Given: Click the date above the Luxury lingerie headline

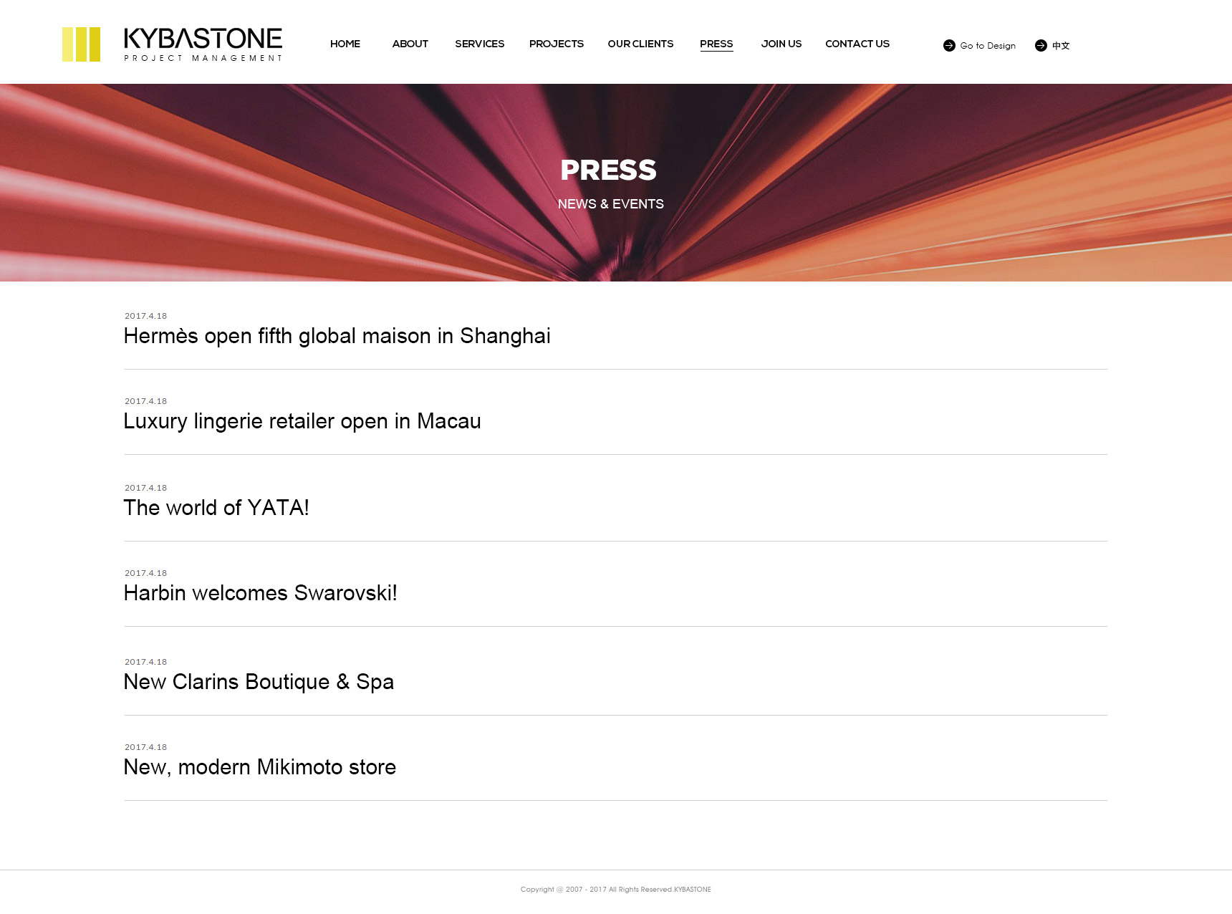Looking at the screenshot, I should click(145, 401).
